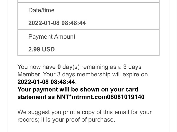This screenshot has width=177, height=132.
Task: Select the NNT*mtrmnt.com08081019140 statement descriptor
Action: 101,97
